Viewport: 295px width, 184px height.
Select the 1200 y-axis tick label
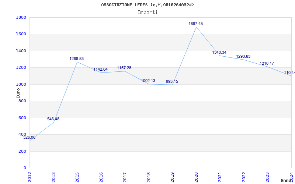(x=21, y=68)
